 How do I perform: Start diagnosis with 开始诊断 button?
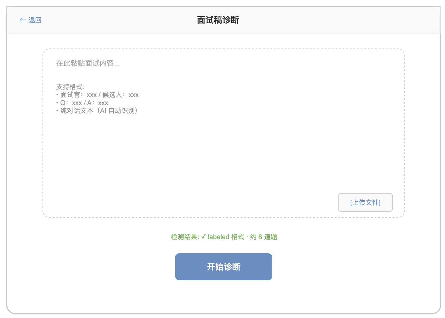[x=223, y=267]
